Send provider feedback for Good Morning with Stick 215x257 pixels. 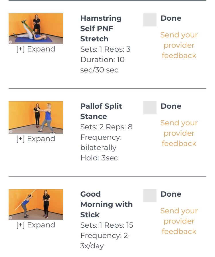(179, 221)
